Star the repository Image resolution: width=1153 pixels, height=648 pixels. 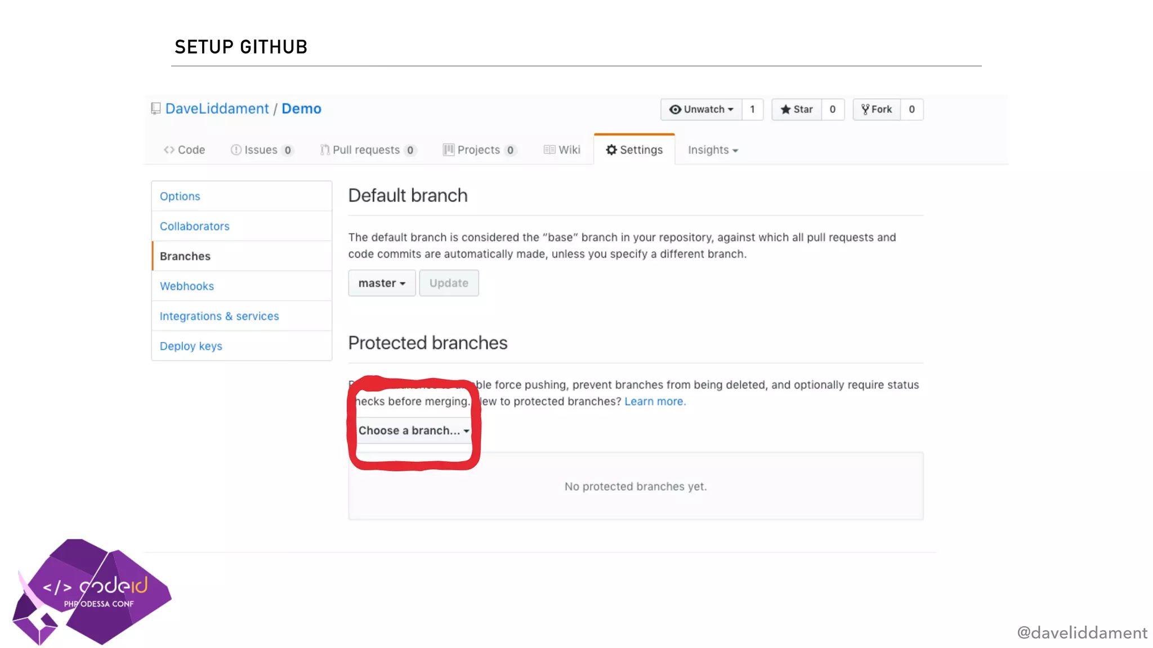796,109
